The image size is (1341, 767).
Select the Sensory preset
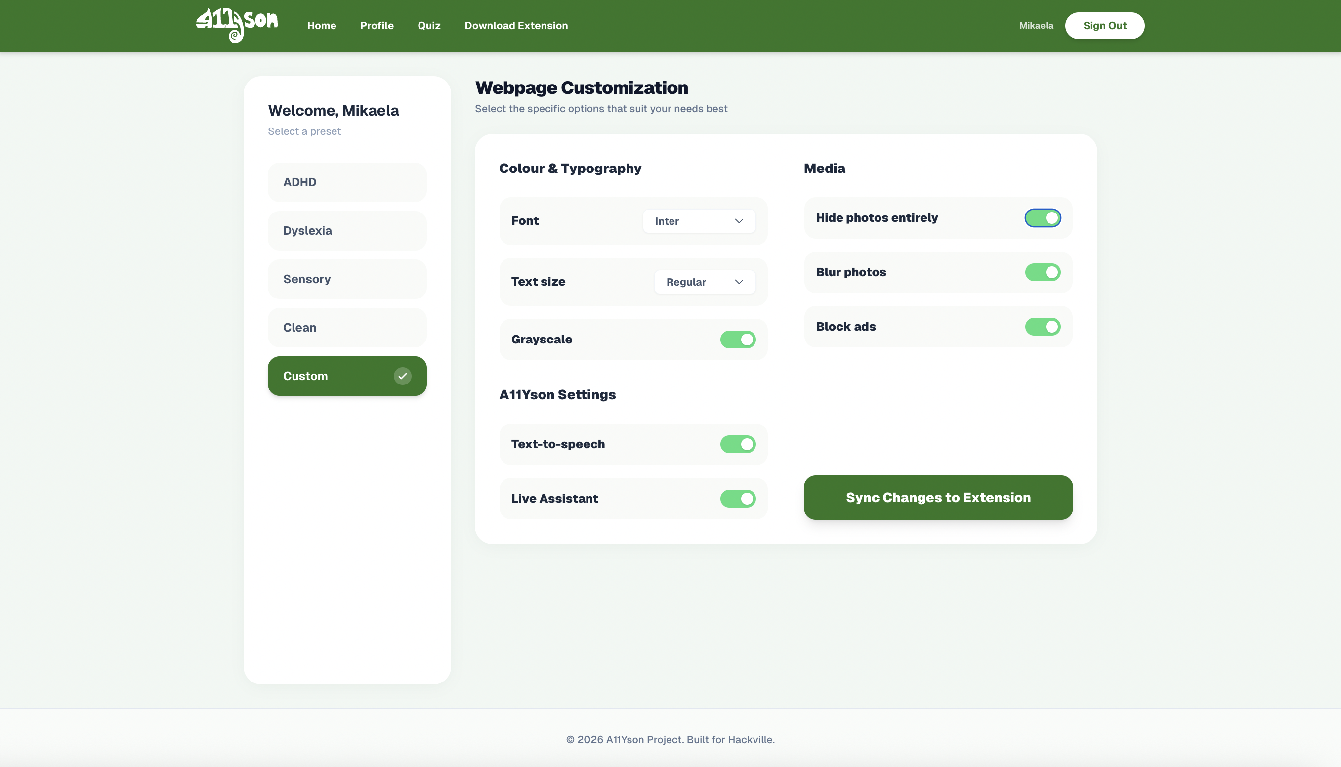[x=347, y=279]
